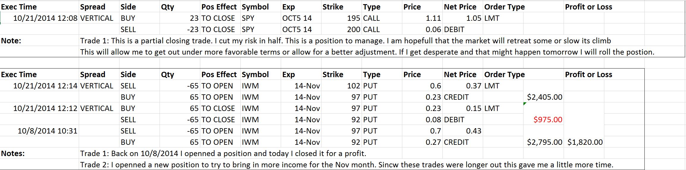Select the $1,820.00 profit cell
The width and height of the screenshot is (686, 170).
coord(584,142)
